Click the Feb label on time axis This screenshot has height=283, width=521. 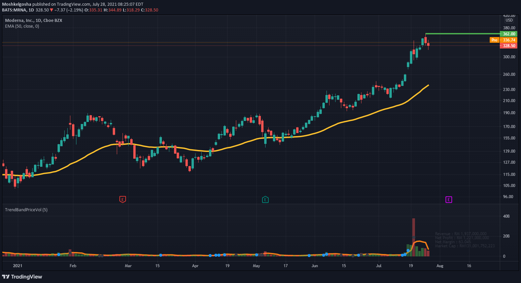tap(73, 266)
